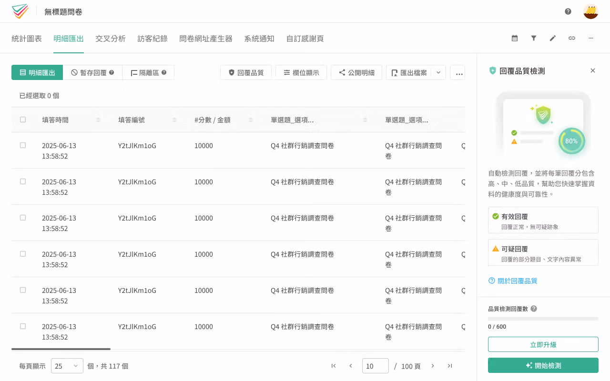Open the 關於回覆品質 link
This screenshot has height=381, width=610.
point(513,281)
